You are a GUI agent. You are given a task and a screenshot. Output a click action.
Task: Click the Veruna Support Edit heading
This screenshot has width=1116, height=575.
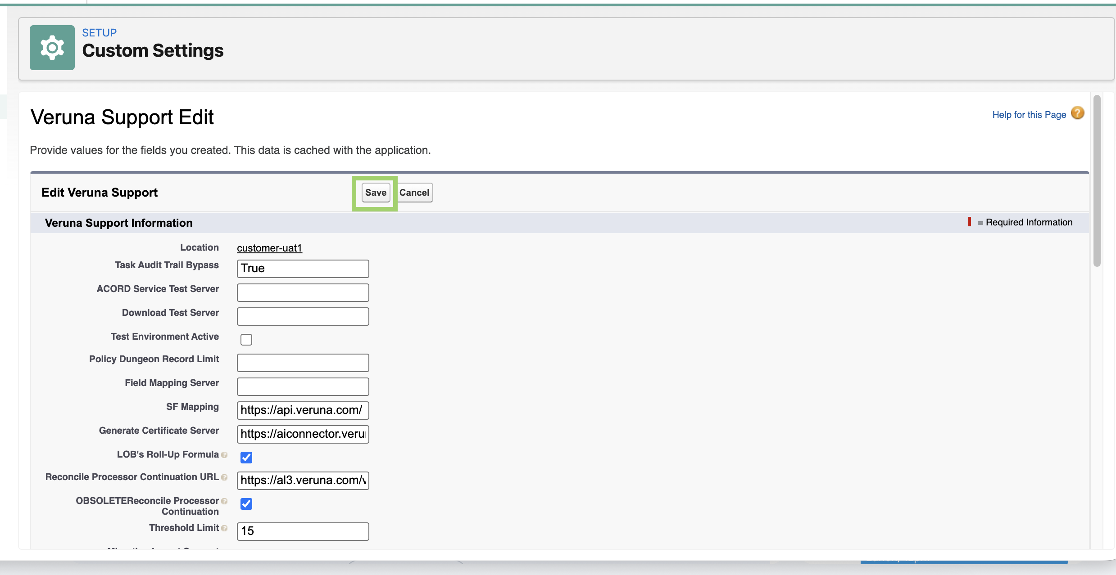point(122,117)
